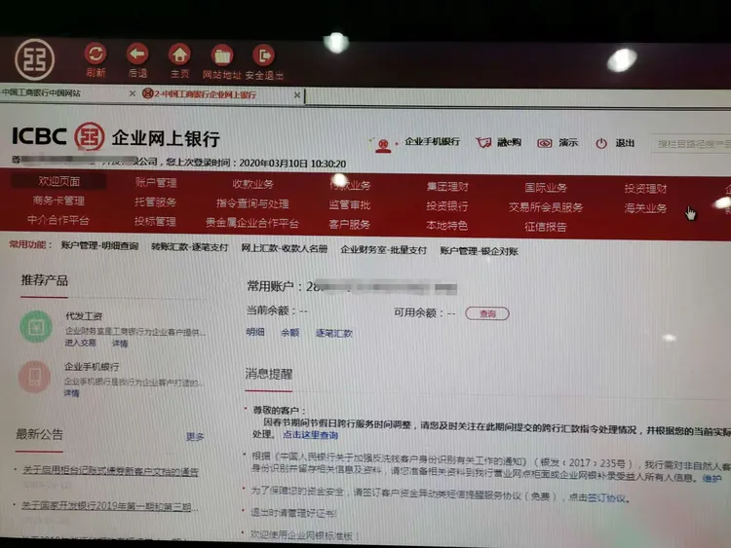Click the green 代发工资 product icon
The height and width of the screenshot is (548, 731).
tap(36, 327)
